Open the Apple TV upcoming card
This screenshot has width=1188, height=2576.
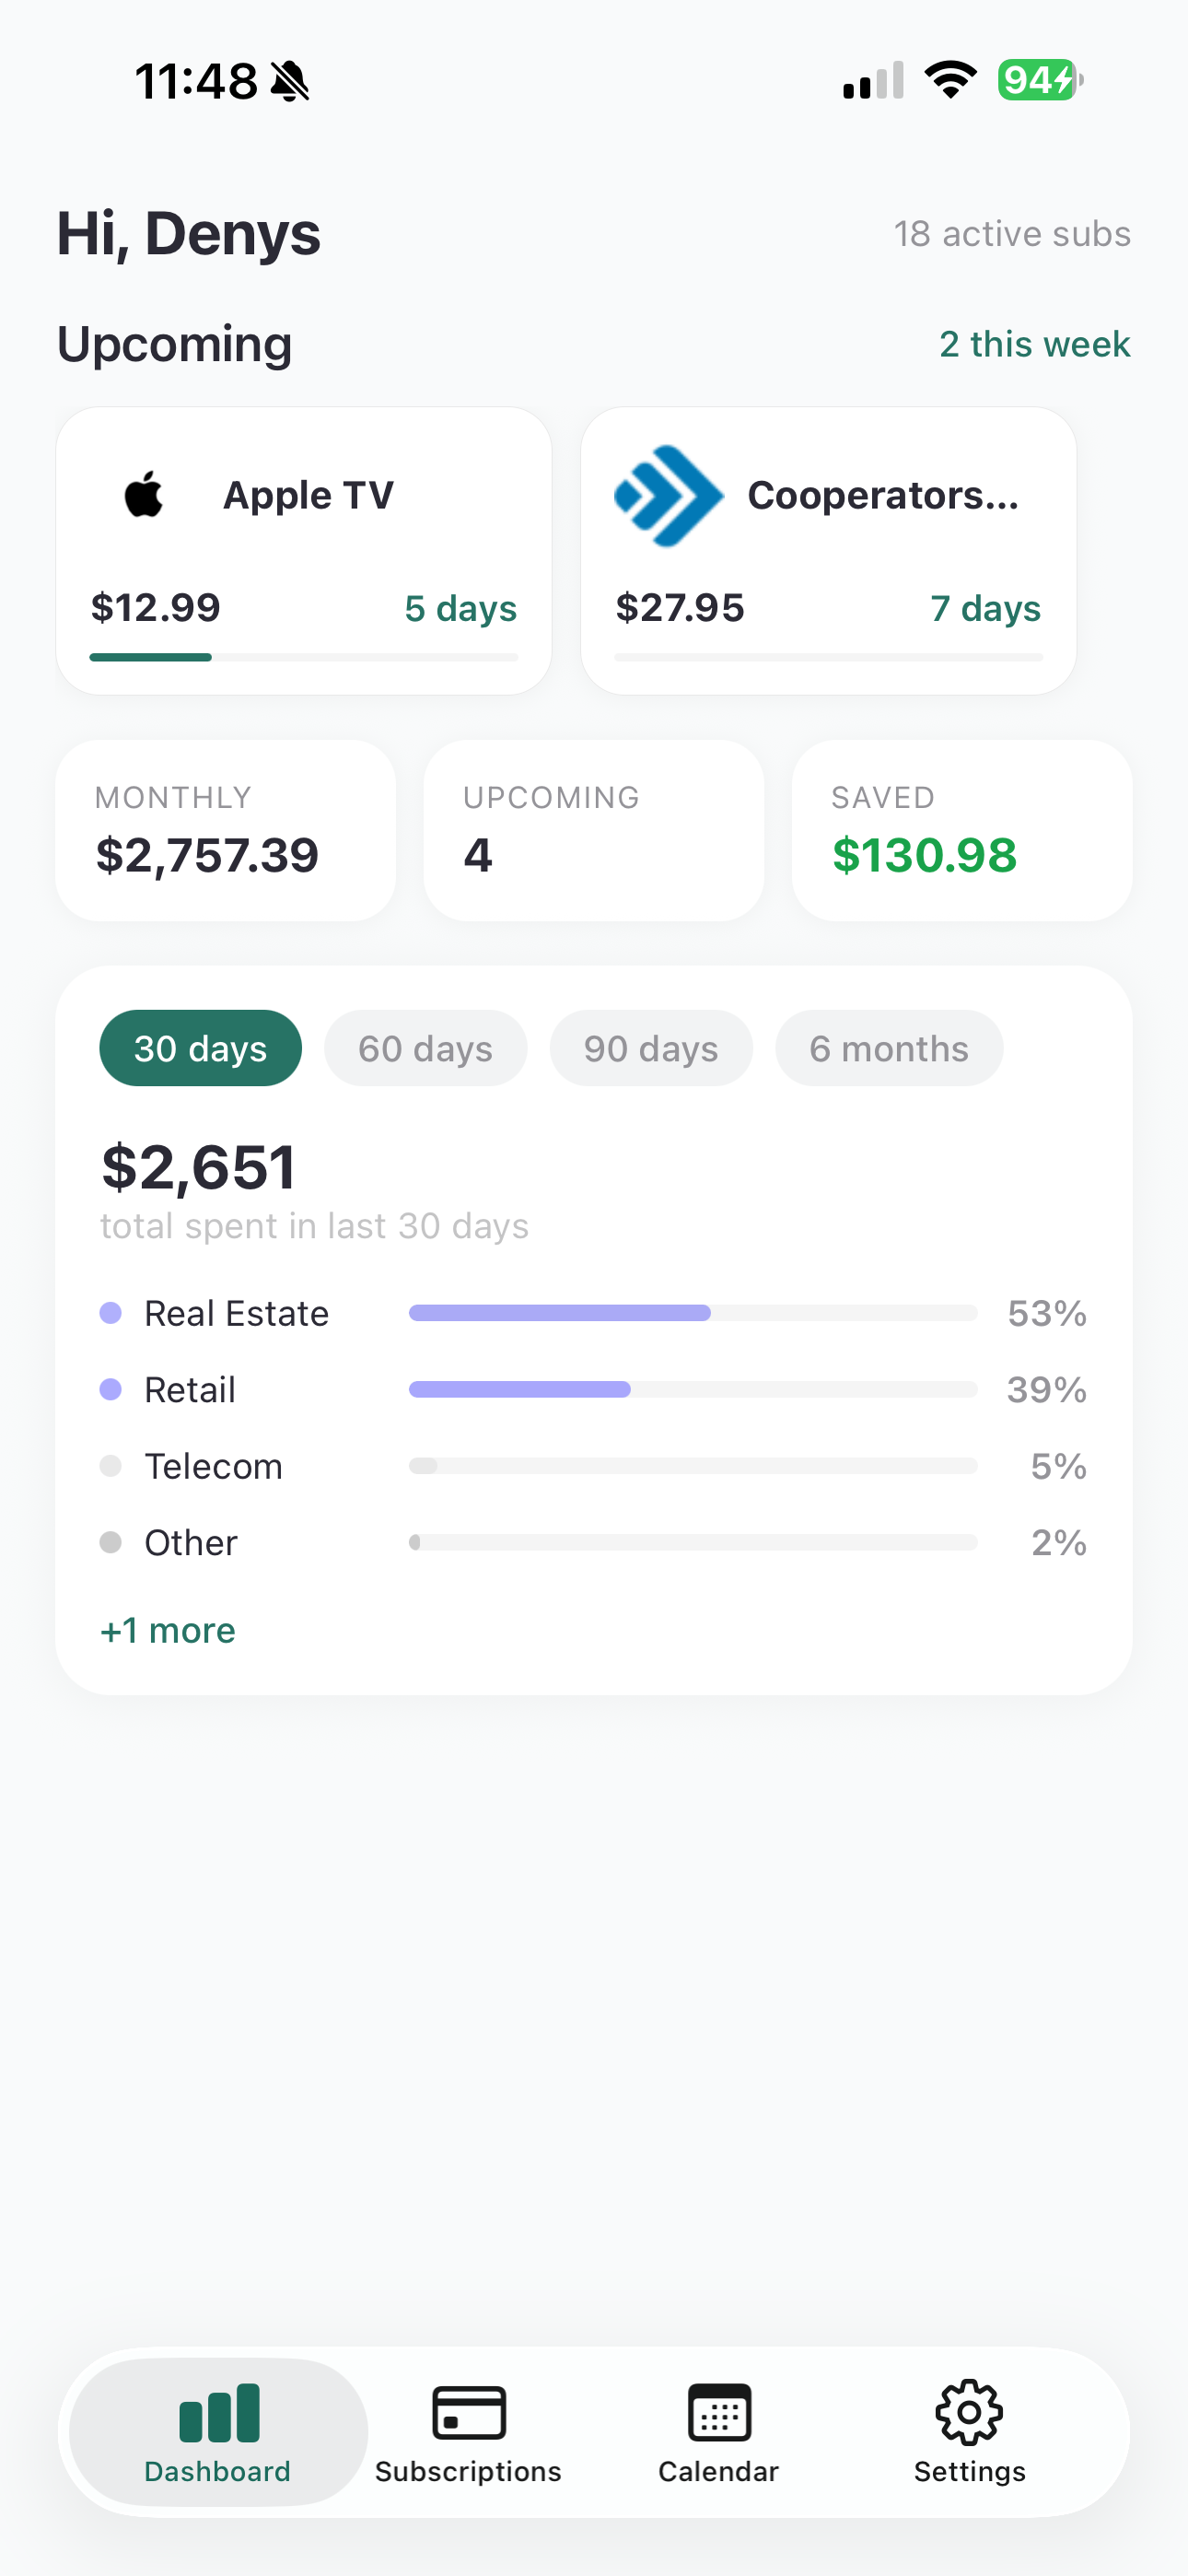pyautogui.click(x=304, y=550)
